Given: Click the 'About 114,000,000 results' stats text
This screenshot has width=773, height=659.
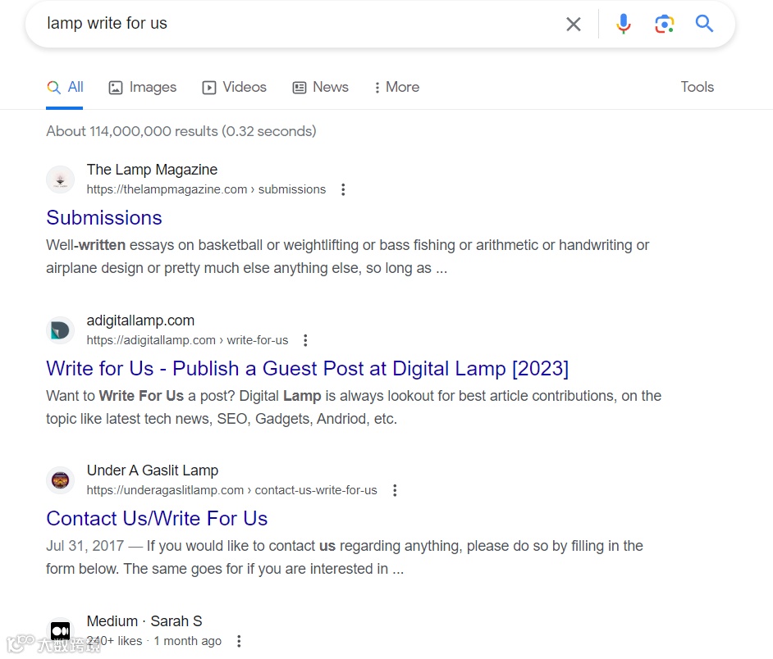Looking at the screenshot, I should [x=181, y=131].
